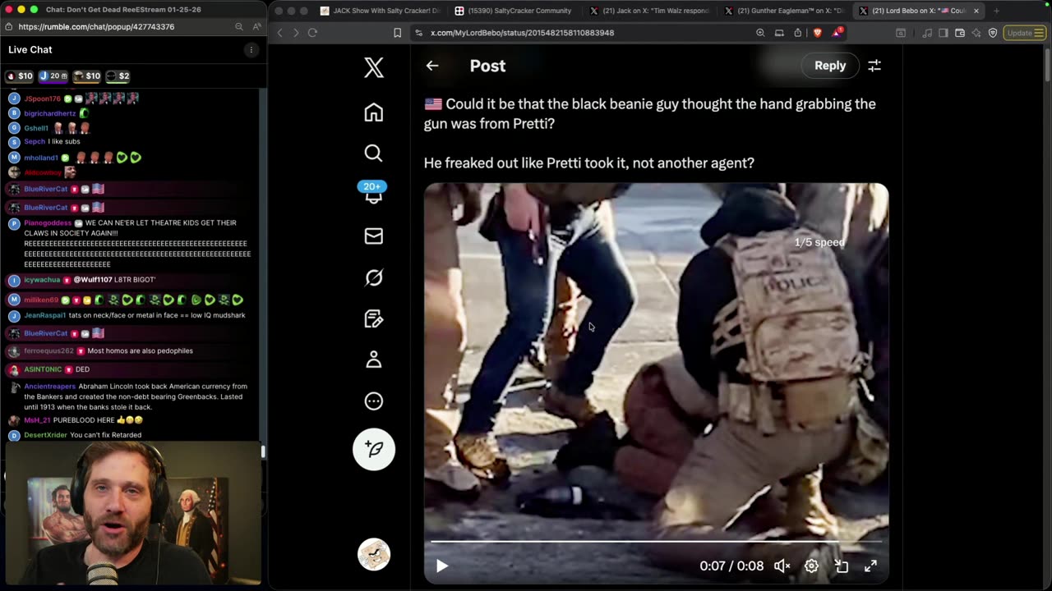Viewport: 1052px width, 591px height.
Task: Click the X logo in the sidebar
Action: tap(374, 67)
